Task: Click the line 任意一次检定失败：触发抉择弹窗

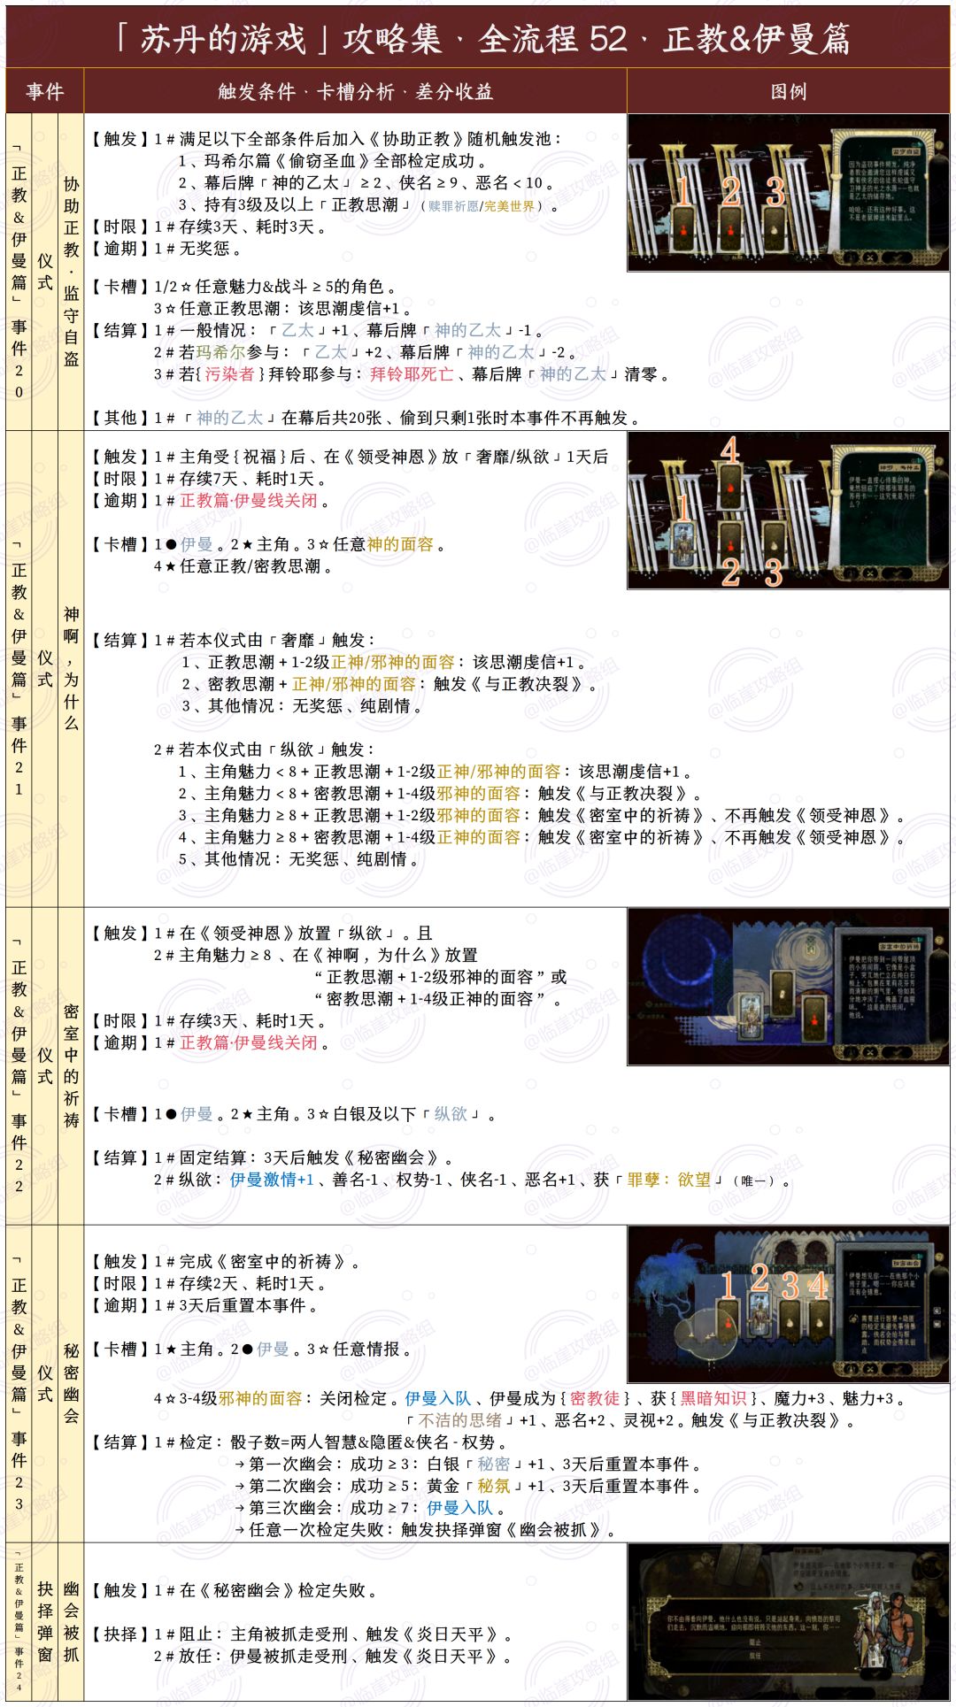Action: point(425,1529)
